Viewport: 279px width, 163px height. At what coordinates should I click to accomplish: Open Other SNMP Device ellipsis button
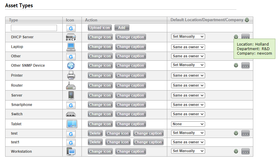pyautogui.click(x=245, y=65)
